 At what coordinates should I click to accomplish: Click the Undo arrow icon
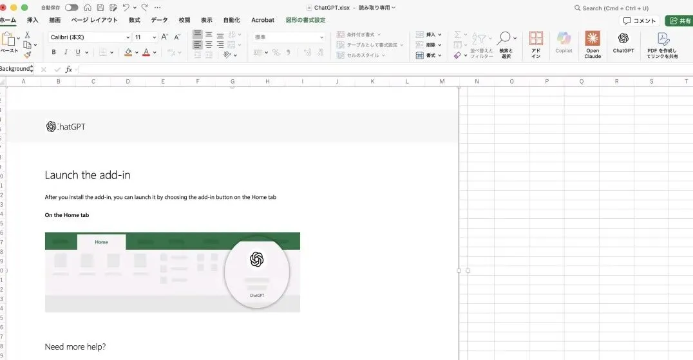(x=126, y=8)
